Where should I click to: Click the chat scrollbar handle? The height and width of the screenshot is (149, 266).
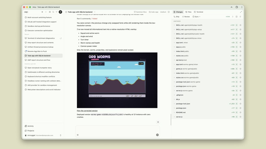(171, 120)
